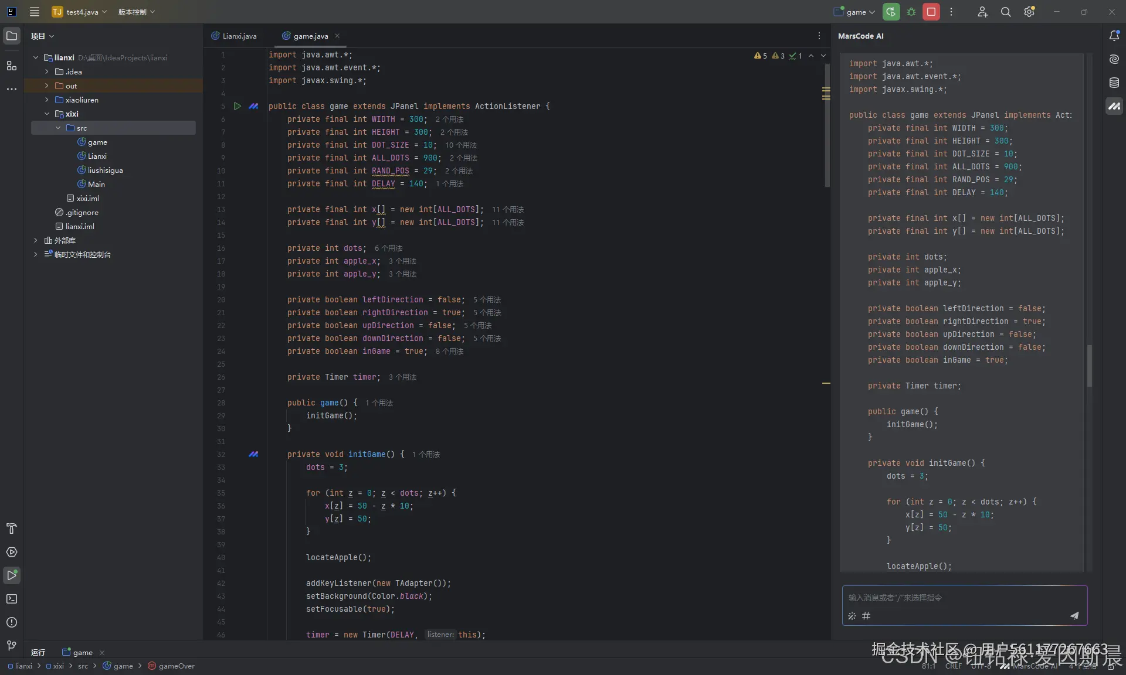Viewport: 1126px width, 675px height.
Task: Open the 版本控制 menu
Action: pos(136,12)
